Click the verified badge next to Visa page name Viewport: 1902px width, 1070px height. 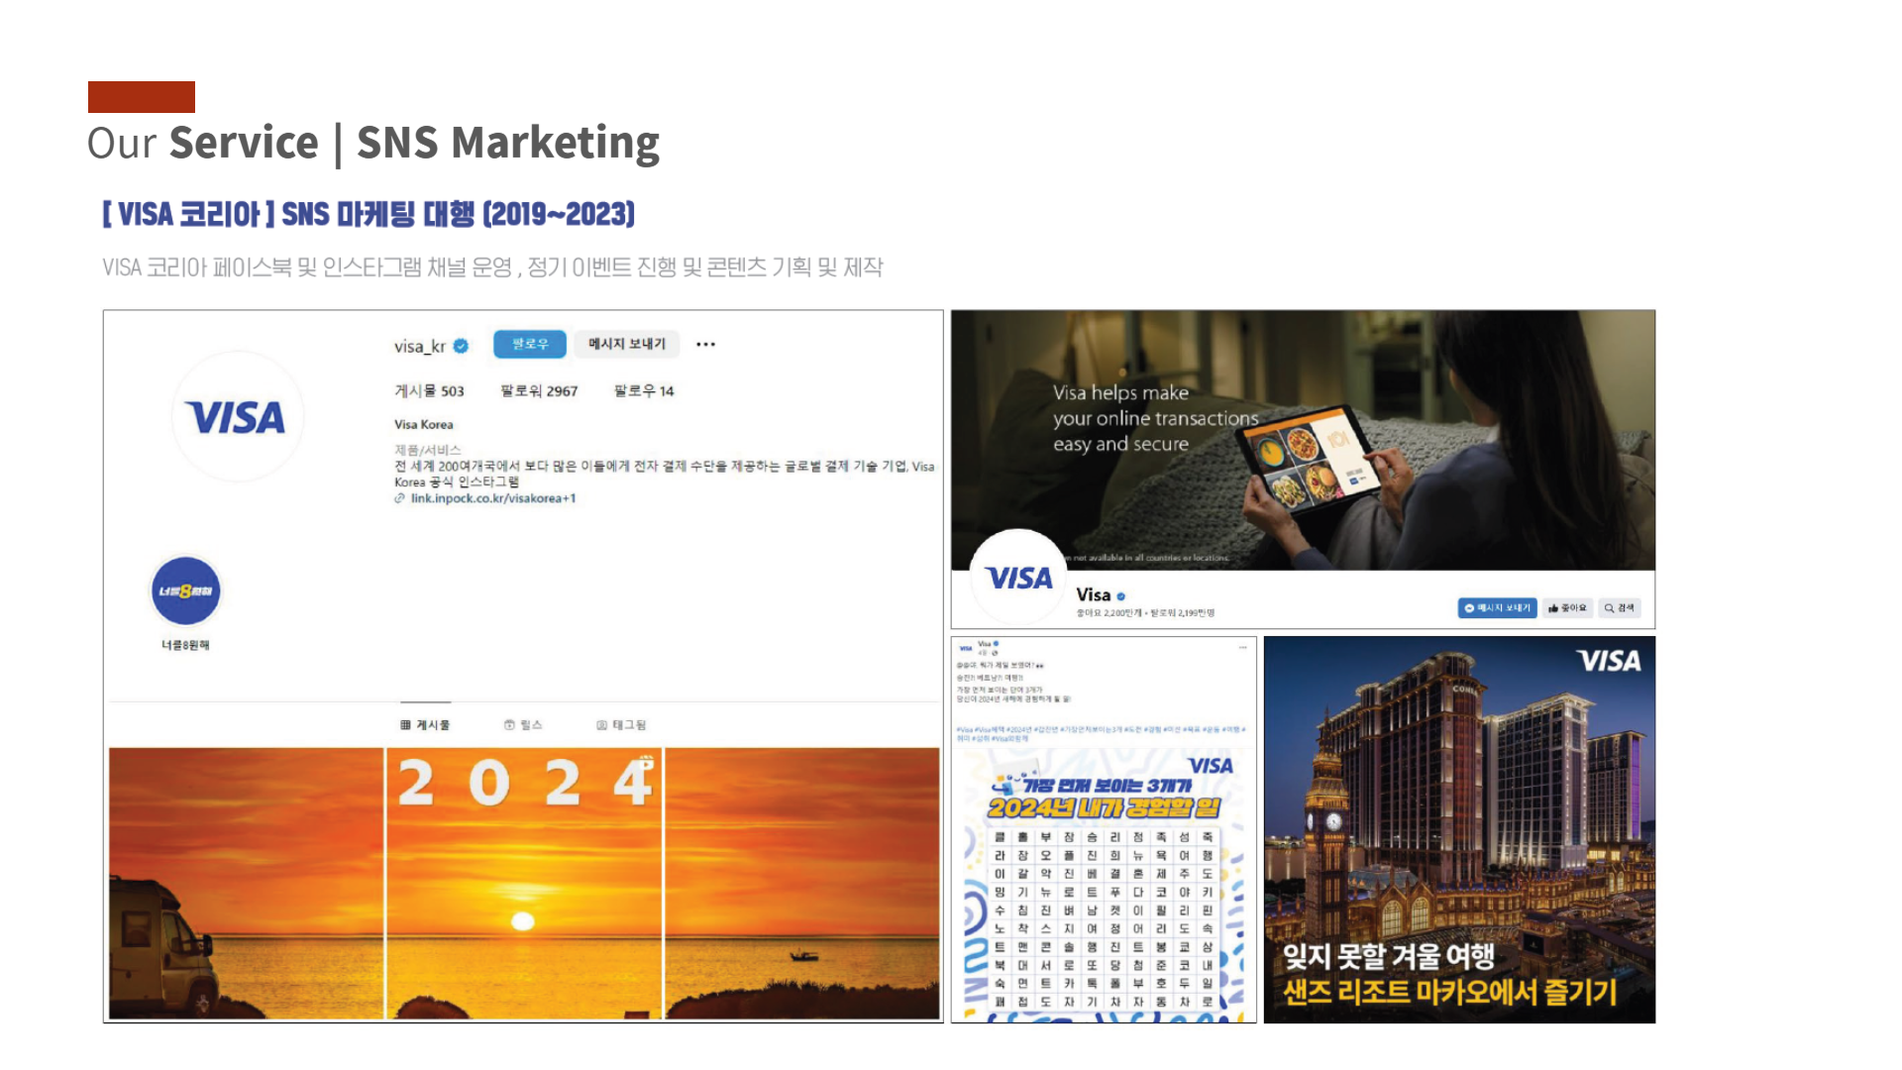coord(1121,596)
